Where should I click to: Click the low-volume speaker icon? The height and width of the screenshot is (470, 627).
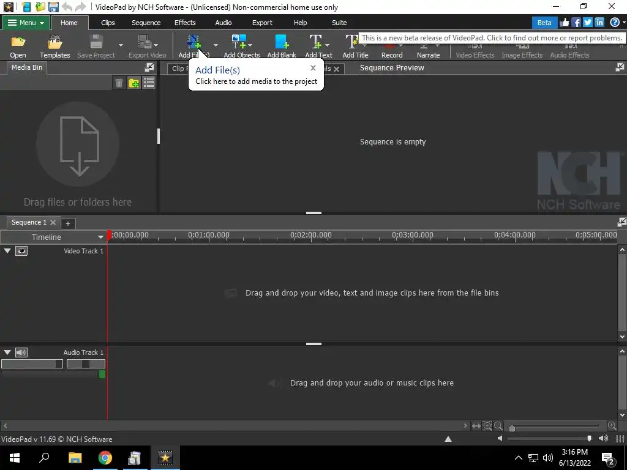click(500, 438)
